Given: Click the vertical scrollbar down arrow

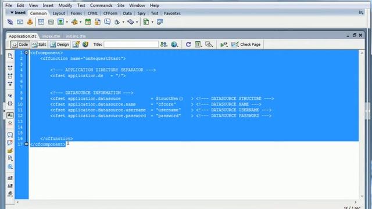Looking at the screenshot, I should pyautogui.click(x=362, y=196).
